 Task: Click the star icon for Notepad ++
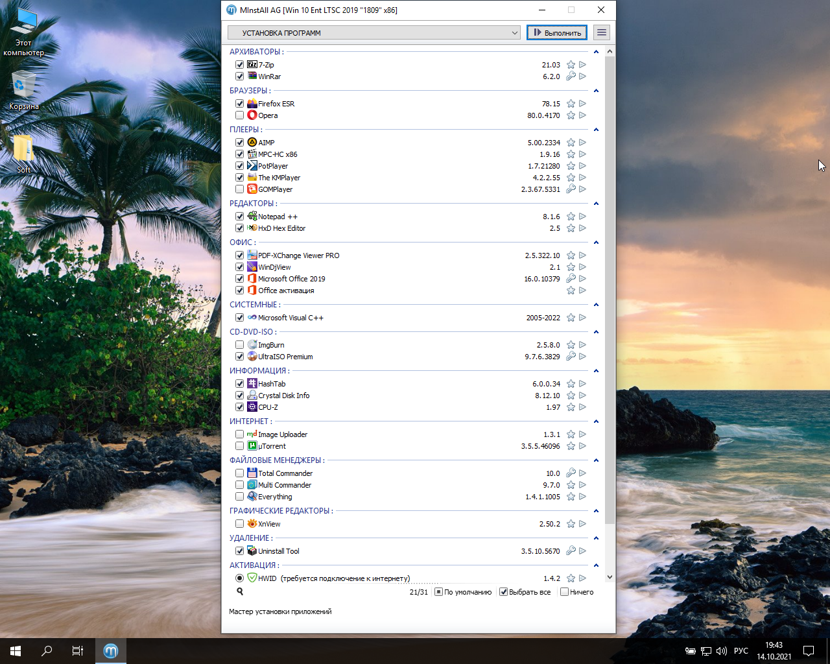571,217
